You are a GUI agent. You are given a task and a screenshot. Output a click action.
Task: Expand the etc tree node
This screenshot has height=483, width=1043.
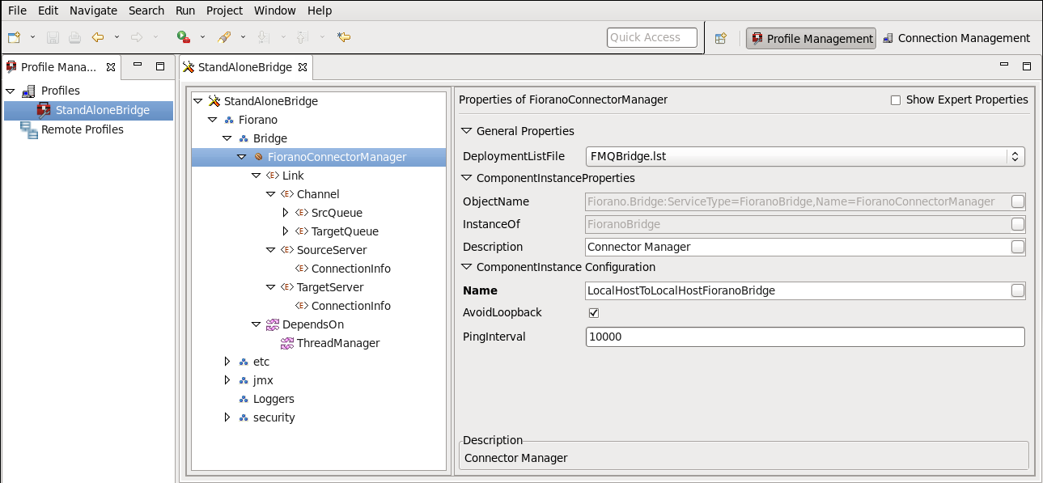click(227, 362)
